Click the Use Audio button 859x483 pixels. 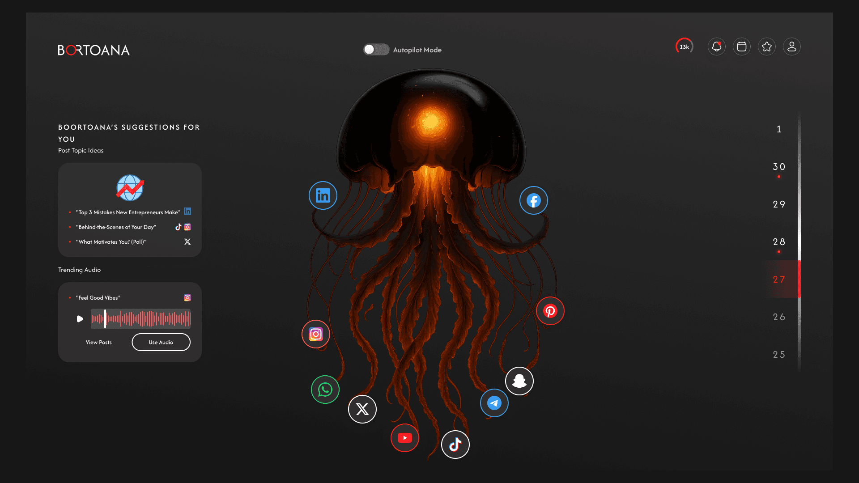(x=161, y=342)
